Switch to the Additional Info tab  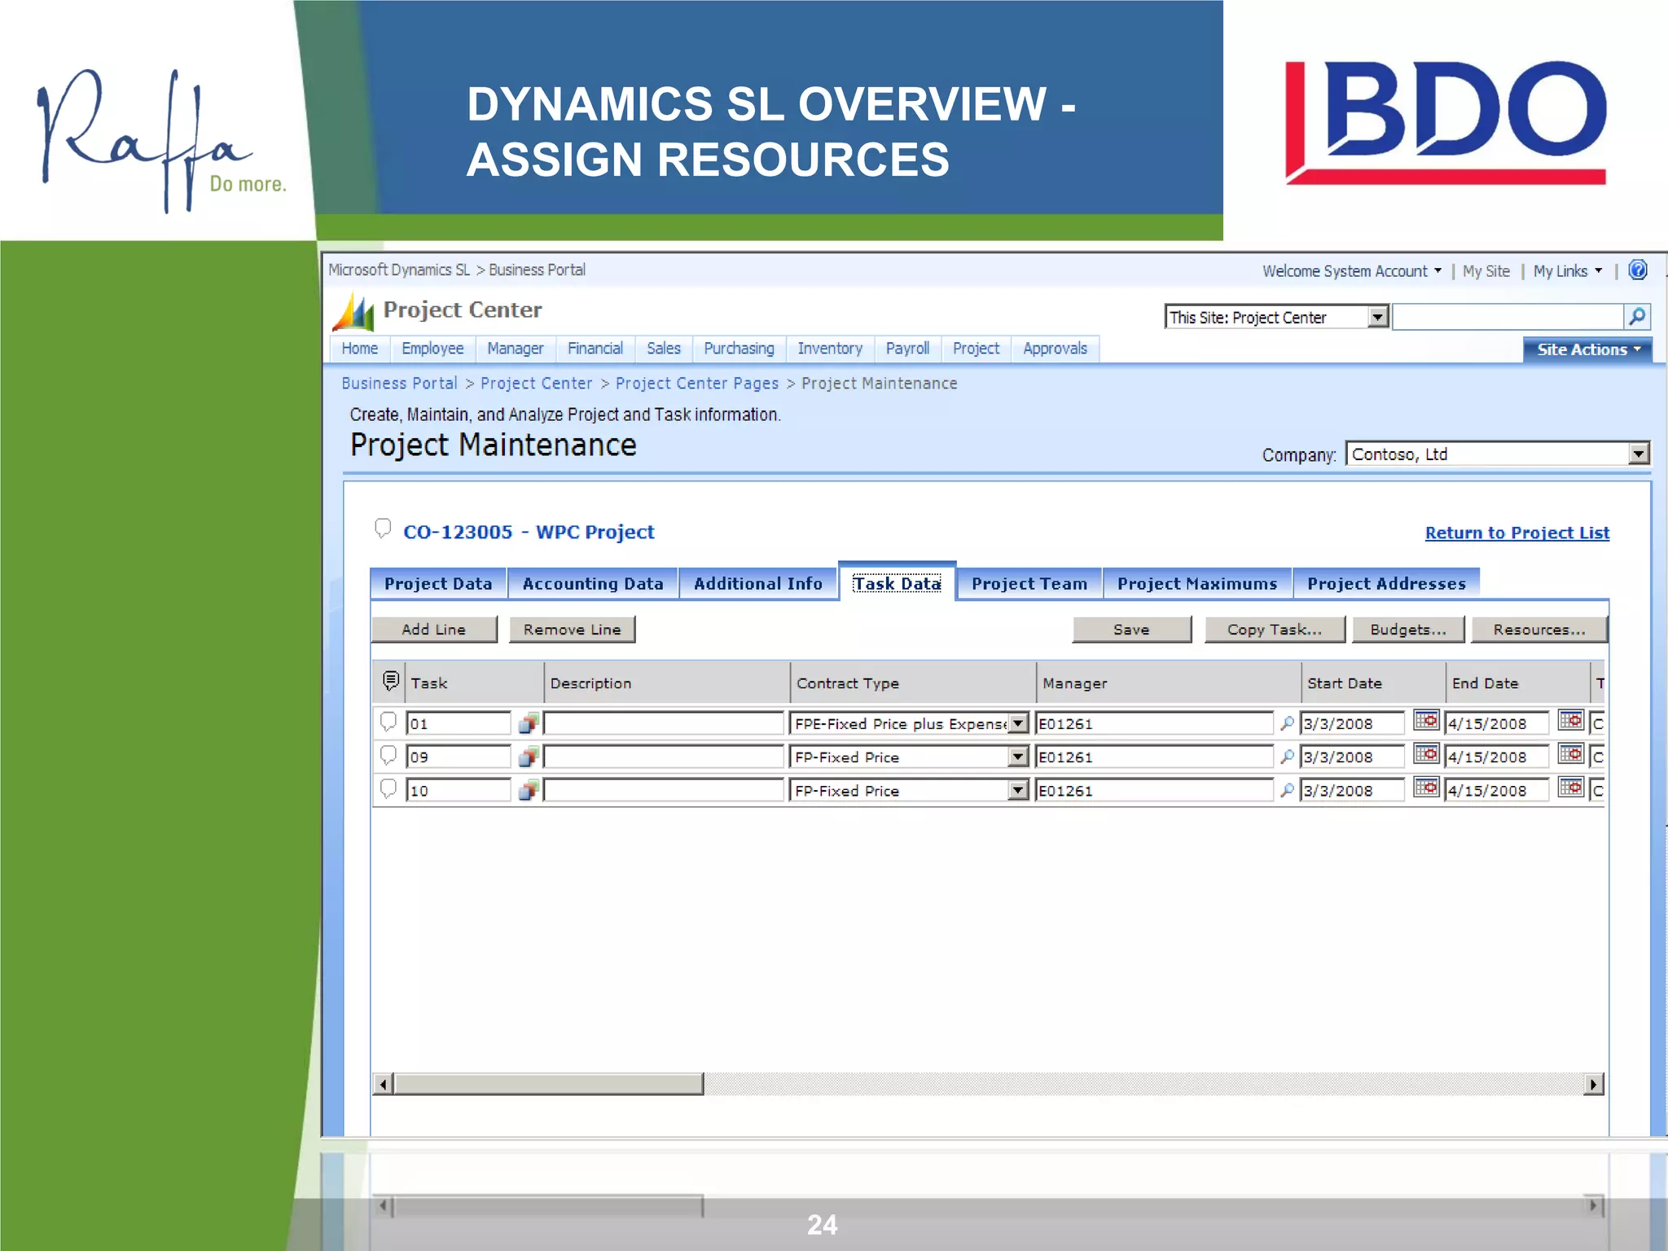pos(758,583)
